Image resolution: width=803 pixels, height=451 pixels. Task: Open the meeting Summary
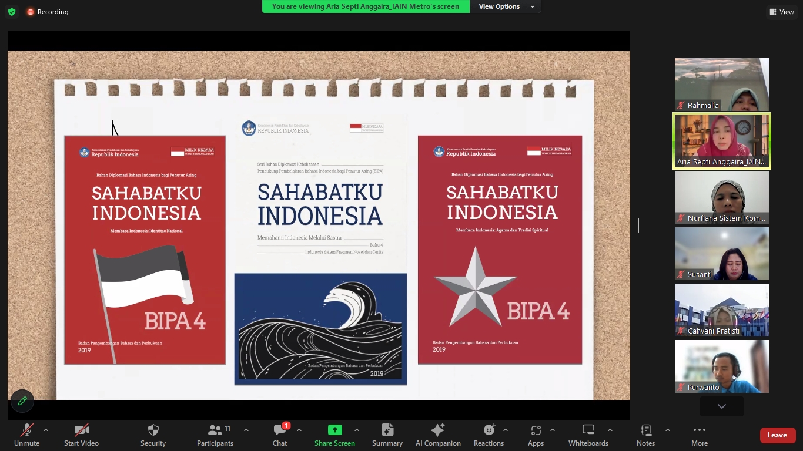pyautogui.click(x=387, y=435)
